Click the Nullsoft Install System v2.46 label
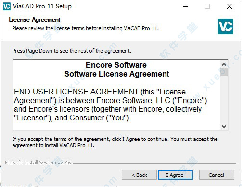 point(38,163)
